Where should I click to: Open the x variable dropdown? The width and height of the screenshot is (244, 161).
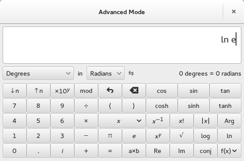(122, 121)
